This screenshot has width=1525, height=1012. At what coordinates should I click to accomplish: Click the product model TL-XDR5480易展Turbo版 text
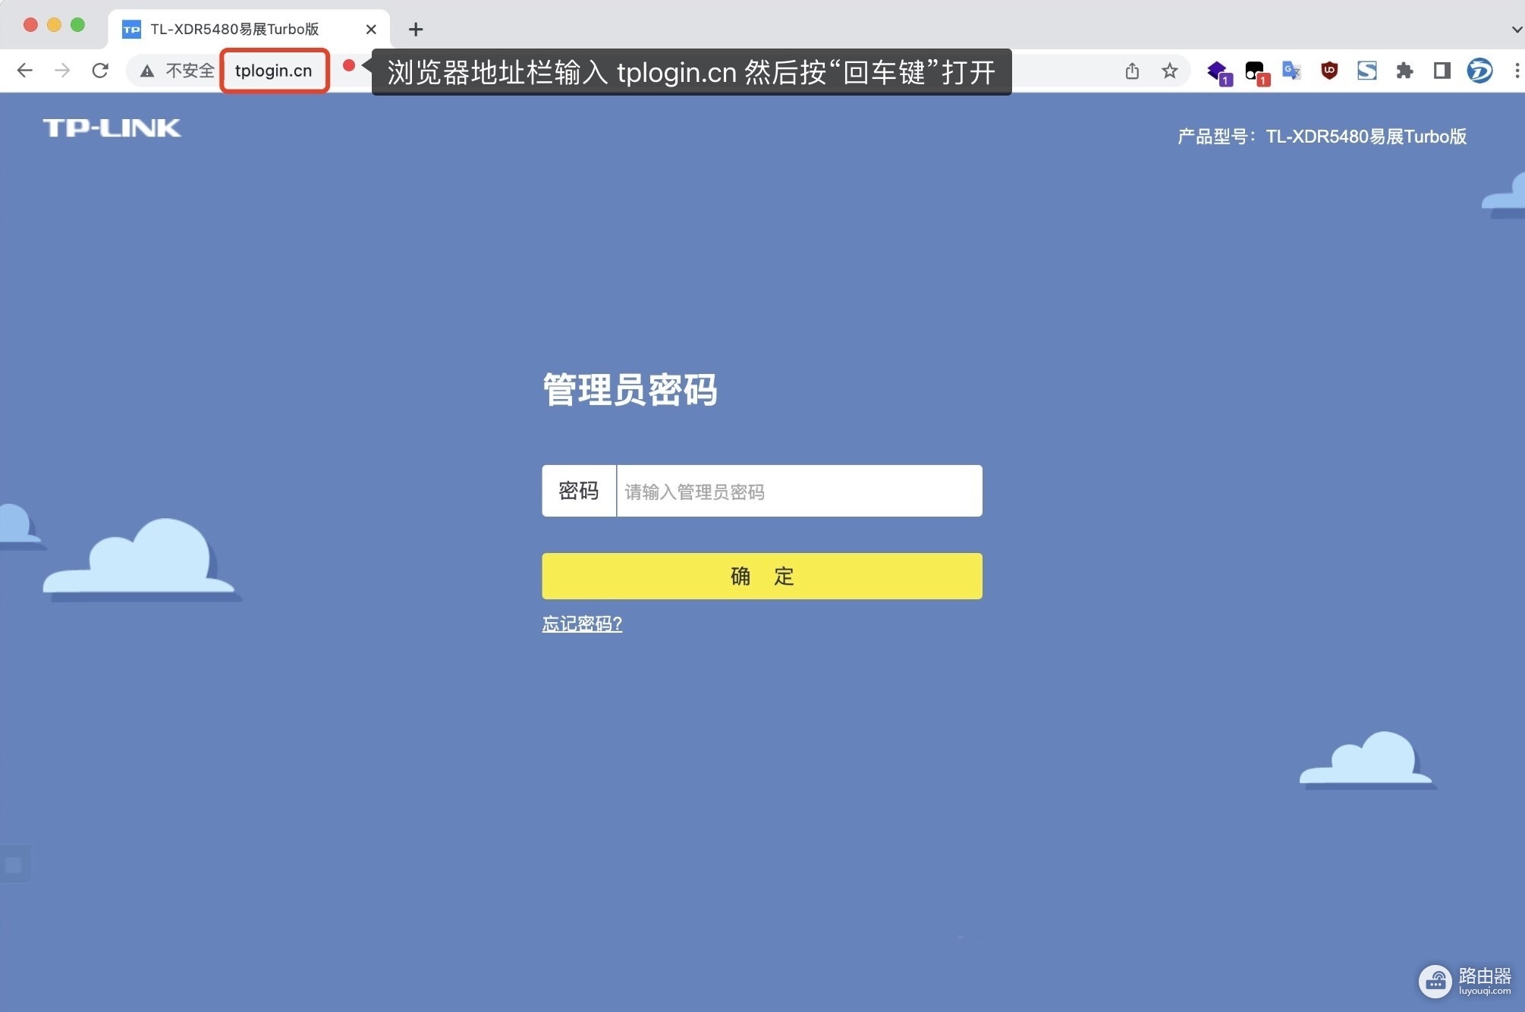(x=1366, y=137)
